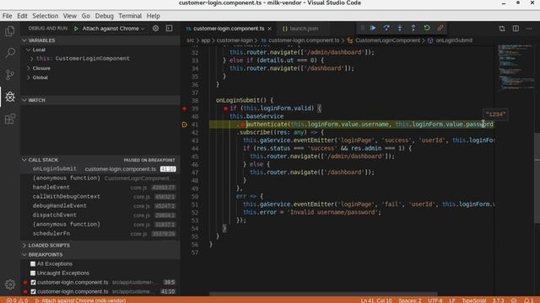Click the errors and warnings count in the status bar
This screenshot has width=540, height=303.
click(x=17, y=300)
